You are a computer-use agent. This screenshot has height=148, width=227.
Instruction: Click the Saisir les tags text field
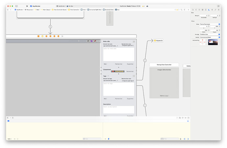[x=118, y=89]
